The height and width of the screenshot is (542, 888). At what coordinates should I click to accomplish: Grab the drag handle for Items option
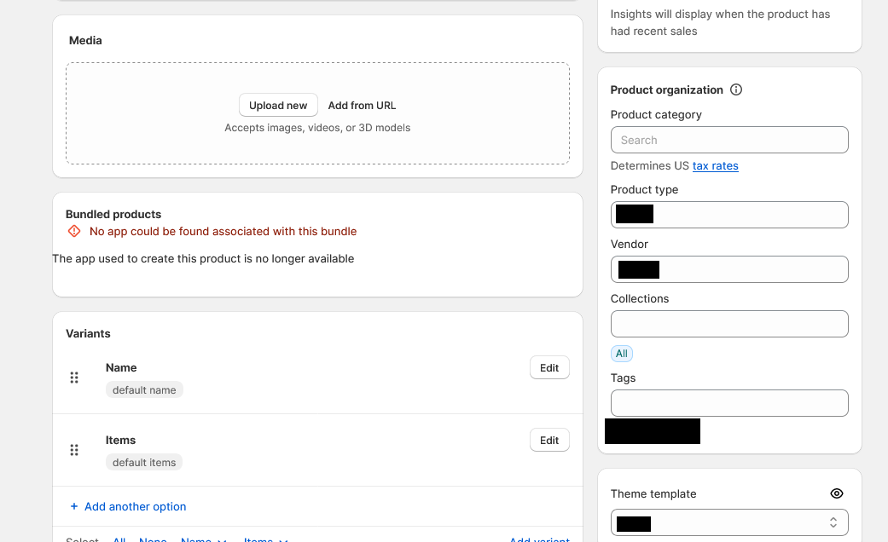click(x=74, y=450)
